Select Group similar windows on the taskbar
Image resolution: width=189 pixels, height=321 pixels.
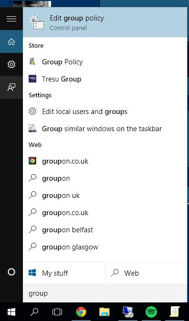[106, 129]
